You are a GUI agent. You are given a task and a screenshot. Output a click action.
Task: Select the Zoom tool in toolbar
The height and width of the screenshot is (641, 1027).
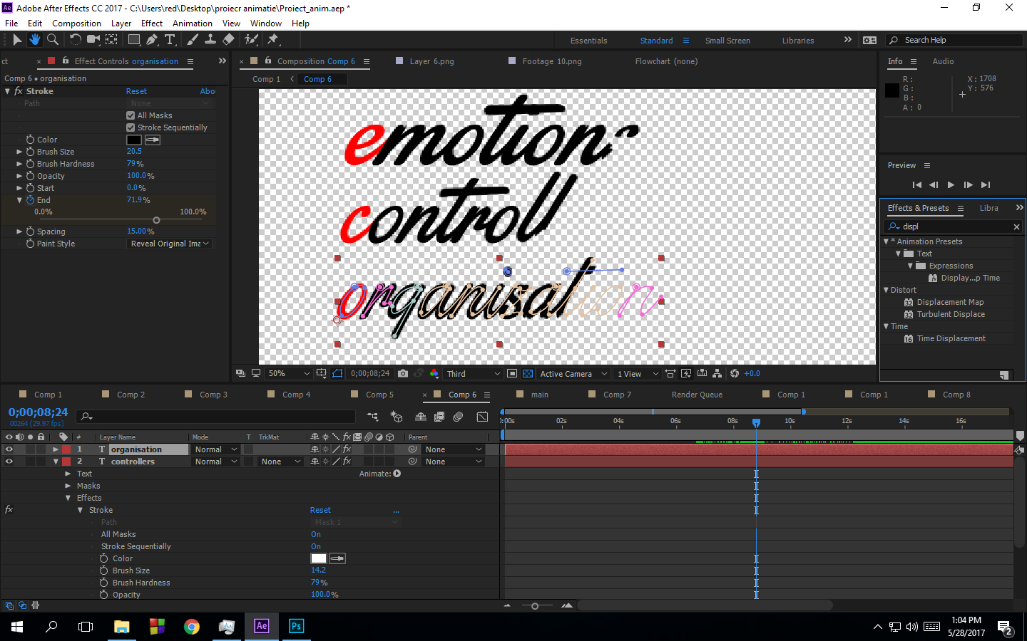(53, 40)
